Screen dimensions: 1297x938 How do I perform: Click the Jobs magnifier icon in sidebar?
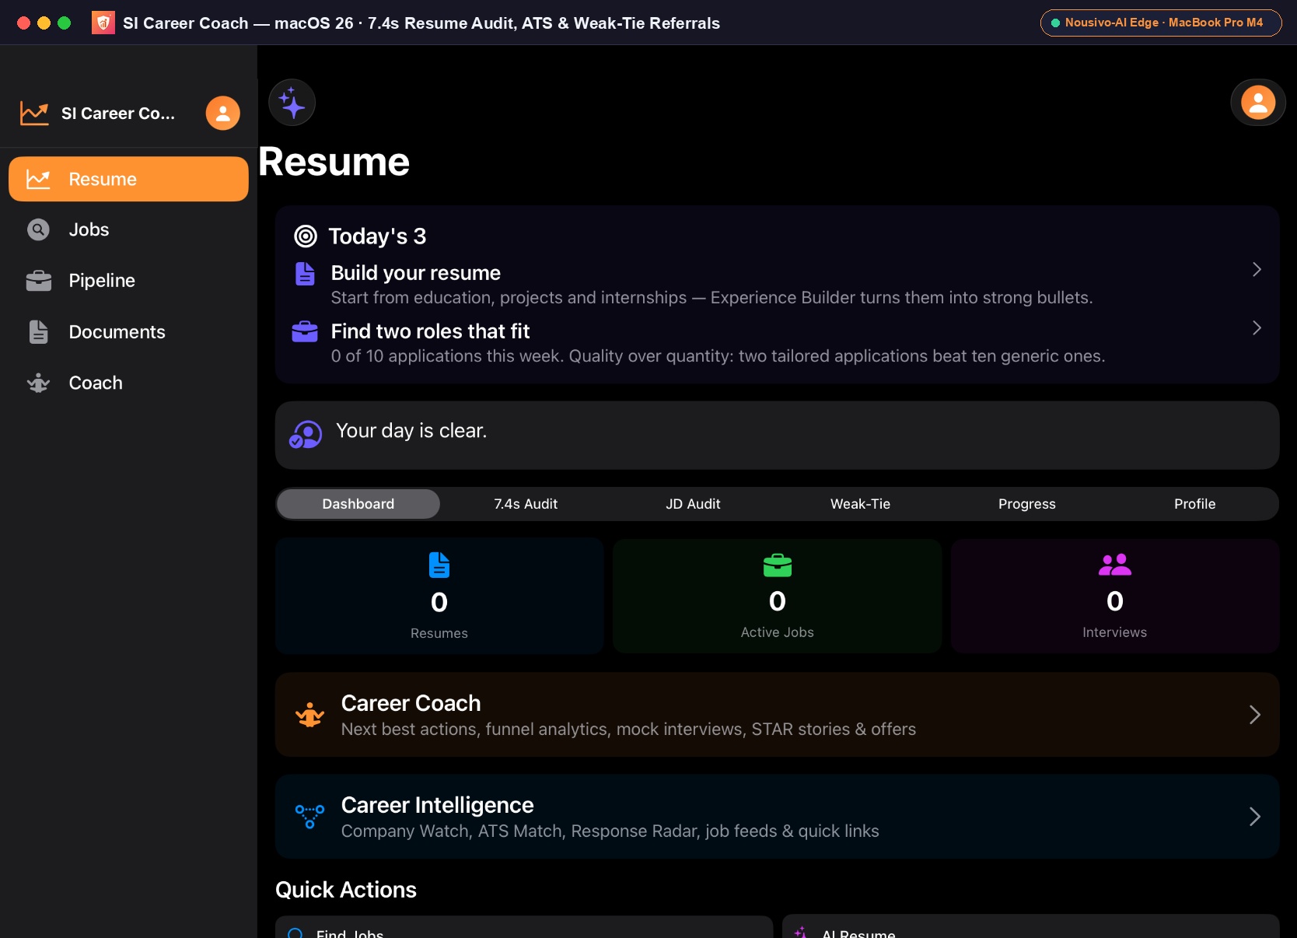coord(38,229)
